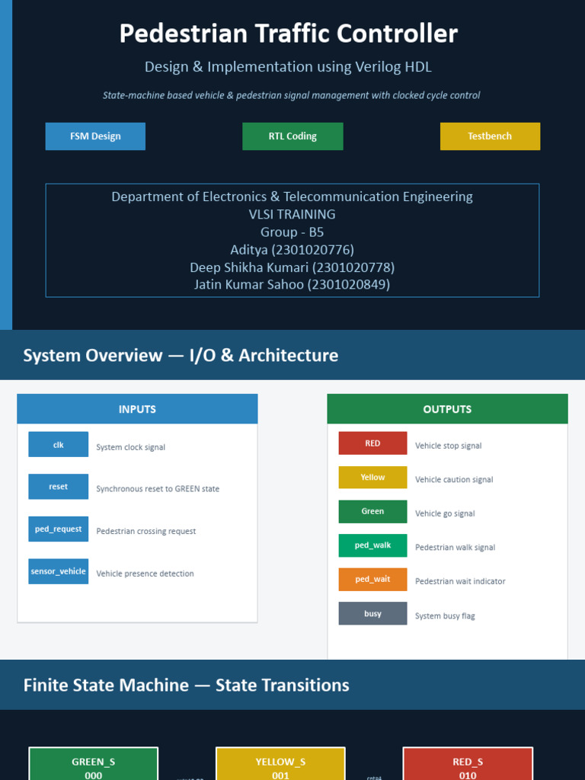Screen dimensions: 585x780
Task: Select the VLSI TRAINING text
Action: point(292,214)
